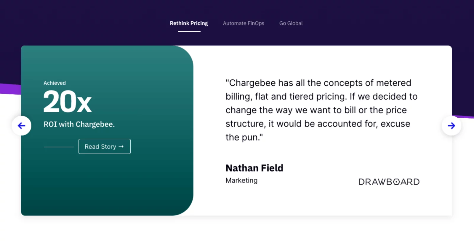The image size is (474, 243).
Task: Switch to the Automate FinOps tab
Action: (x=243, y=23)
